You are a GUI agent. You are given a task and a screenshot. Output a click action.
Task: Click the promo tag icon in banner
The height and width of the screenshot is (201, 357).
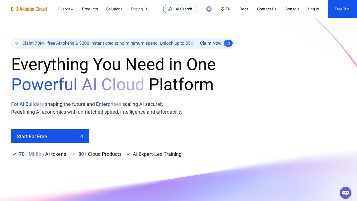[17, 43]
